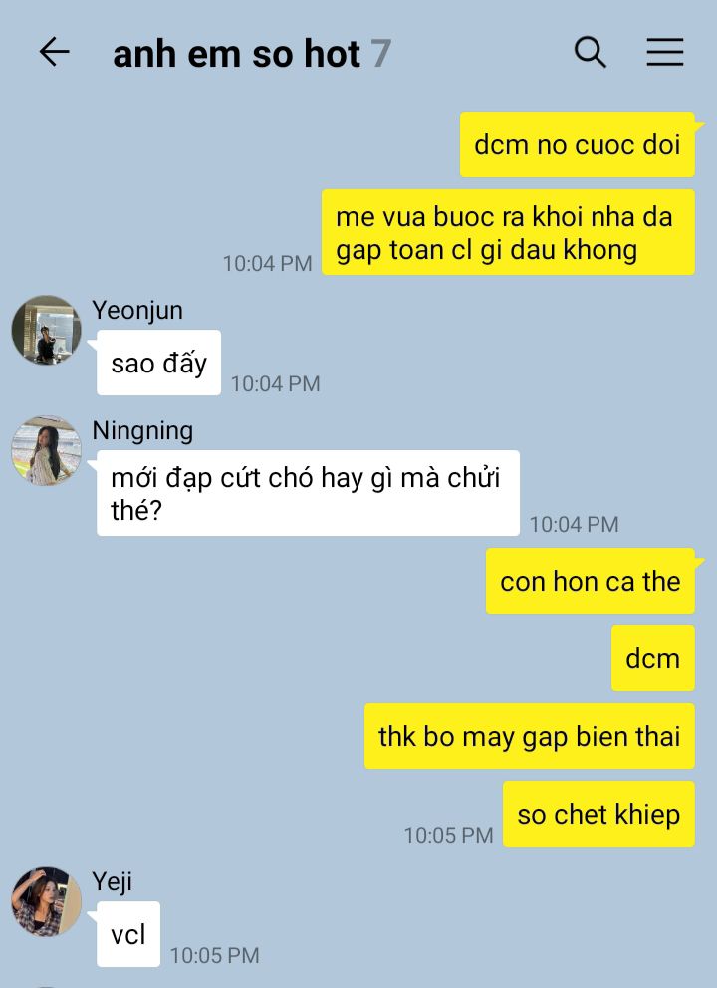The height and width of the screenshot is (988, 717).
Task: Click the Yeonjun sender name
Action: click(137, 311)
